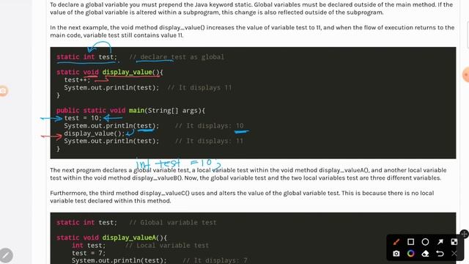Click the println line commented 'It displays: 10'
This screenshot has width=469, height=264.
[x=153, y=125]
